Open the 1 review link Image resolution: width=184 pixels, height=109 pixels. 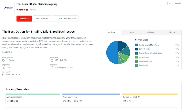pos(32,10)
